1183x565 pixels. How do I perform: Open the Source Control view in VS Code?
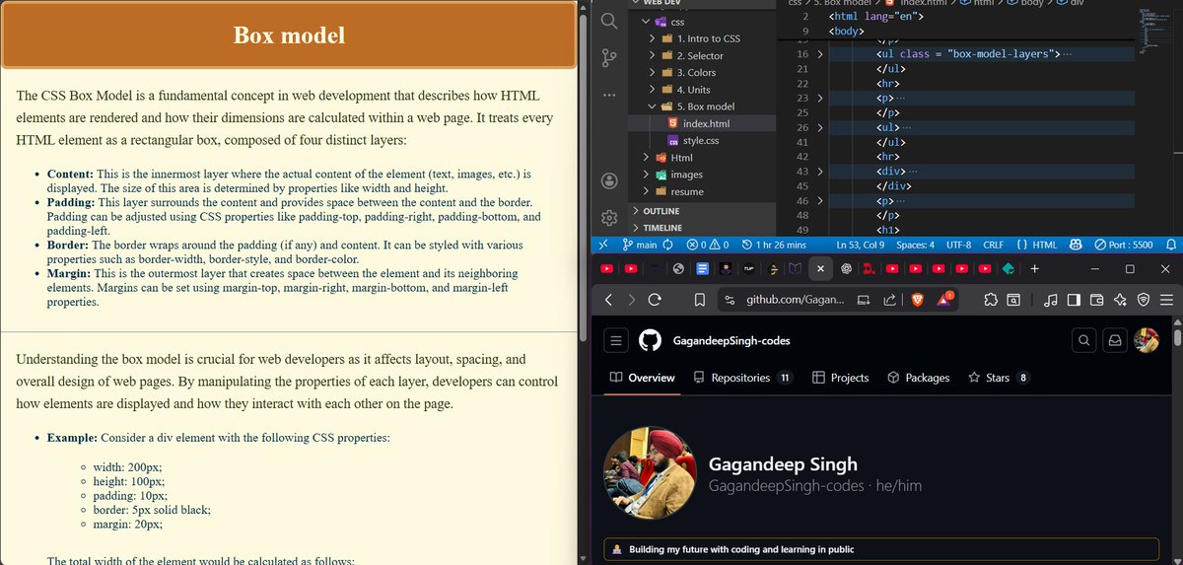(x=609, y=58)
